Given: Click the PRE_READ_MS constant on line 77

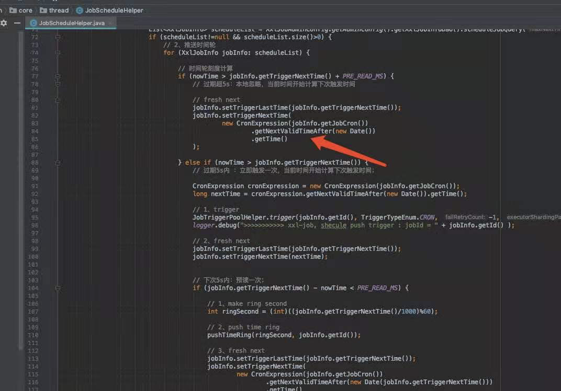Looking at the screenshot, I should point(363,76).
